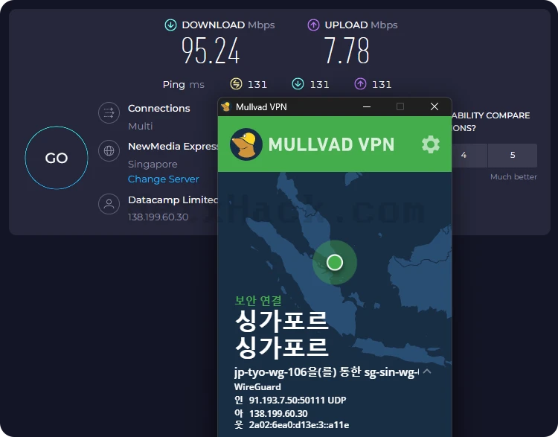Minimize the Mullvad VPN window
The image size is (558, 437).
(367, 106)
